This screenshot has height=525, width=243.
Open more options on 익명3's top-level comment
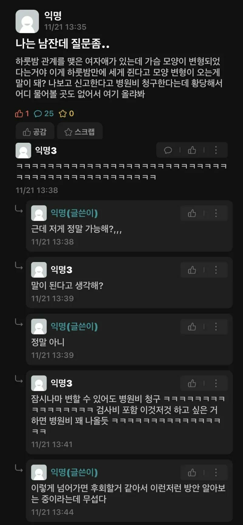coord(216,150)
